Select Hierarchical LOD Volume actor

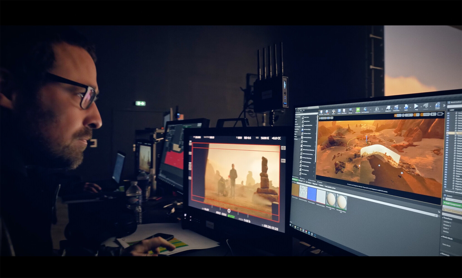306,138
